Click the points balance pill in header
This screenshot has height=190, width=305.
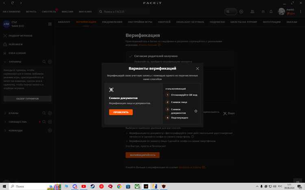coord(231,12)
